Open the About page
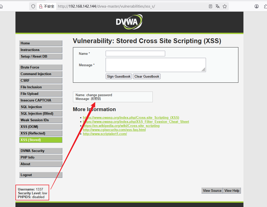This screenshot has height=207, width=267. tap(41, 164)
